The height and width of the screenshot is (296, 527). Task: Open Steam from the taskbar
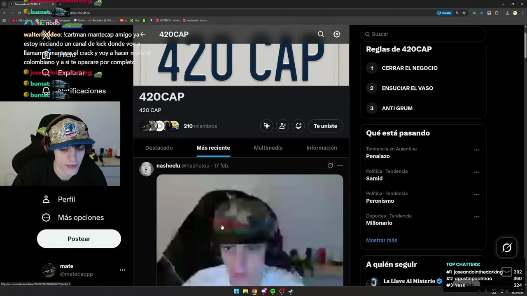[x=291, y=291]
